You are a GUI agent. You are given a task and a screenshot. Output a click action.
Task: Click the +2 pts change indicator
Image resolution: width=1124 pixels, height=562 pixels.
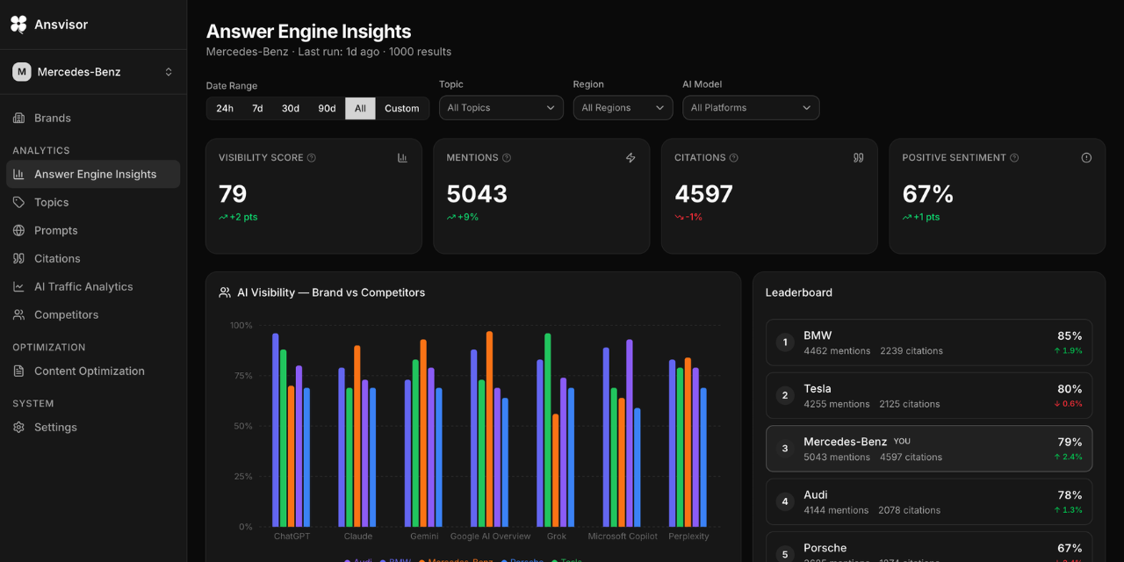238,217
